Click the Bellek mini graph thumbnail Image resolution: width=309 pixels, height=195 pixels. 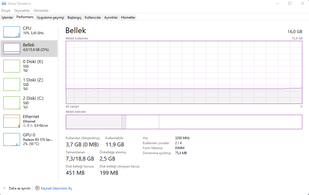point(12,49)
